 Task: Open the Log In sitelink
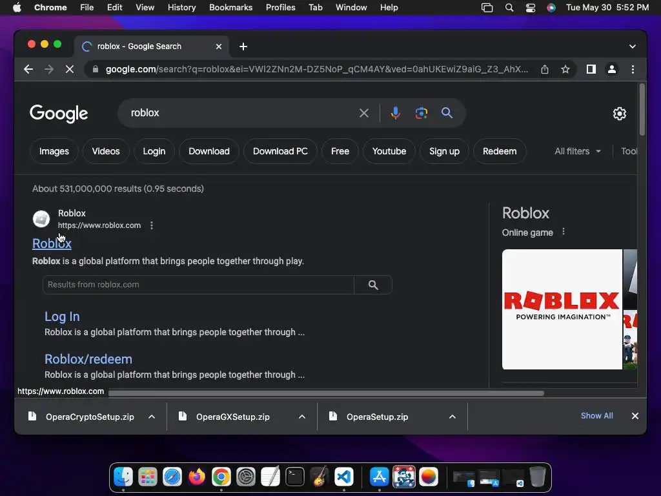(x=62, y=316)
